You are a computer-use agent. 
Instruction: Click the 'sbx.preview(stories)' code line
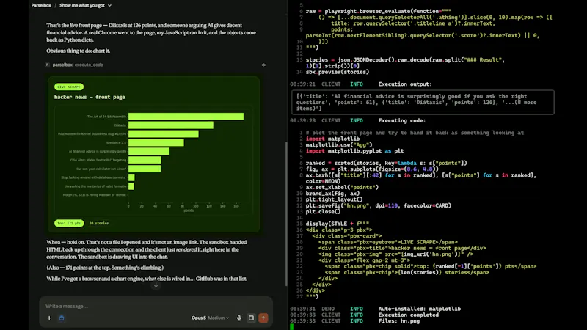pos(338,72)
